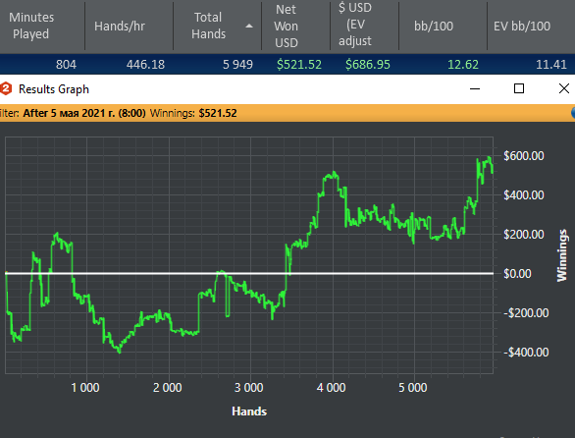The image size is (575, 438).
Task: Minimize the Results Graph window
Action: (x=475, y=88)
